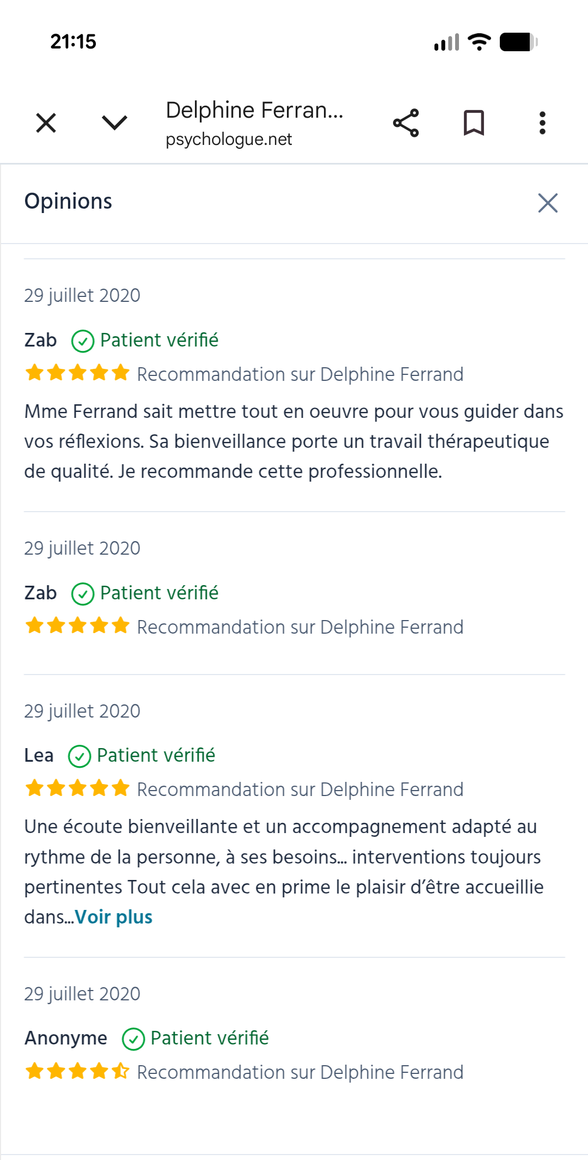Tap Recommandation sur Delphine Ferrand under Lea
This screenshot has width=588, height=1160.
[x=300, y=789]
